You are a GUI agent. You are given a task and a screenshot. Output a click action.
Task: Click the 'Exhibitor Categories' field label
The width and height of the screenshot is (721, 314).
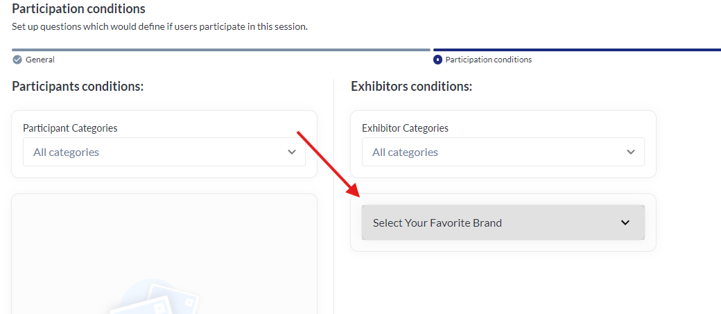(x=405, y=128)
